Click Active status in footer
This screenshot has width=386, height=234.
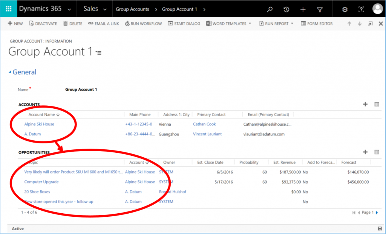18,229
